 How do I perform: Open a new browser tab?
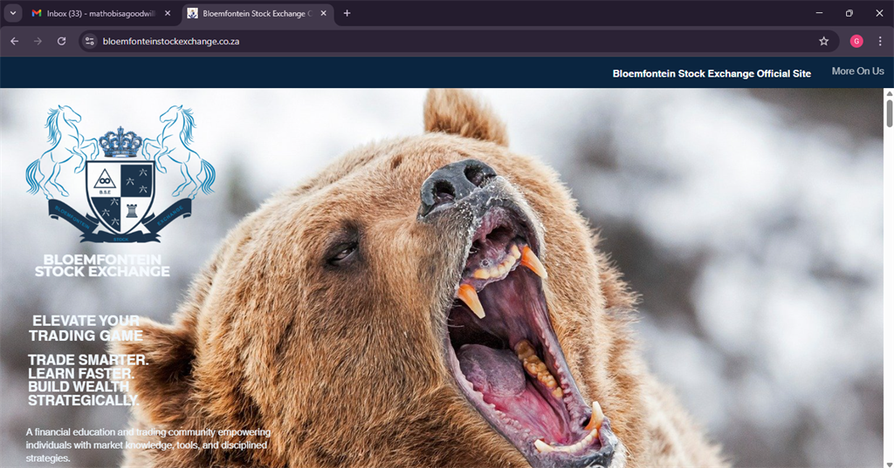[347, 13]
